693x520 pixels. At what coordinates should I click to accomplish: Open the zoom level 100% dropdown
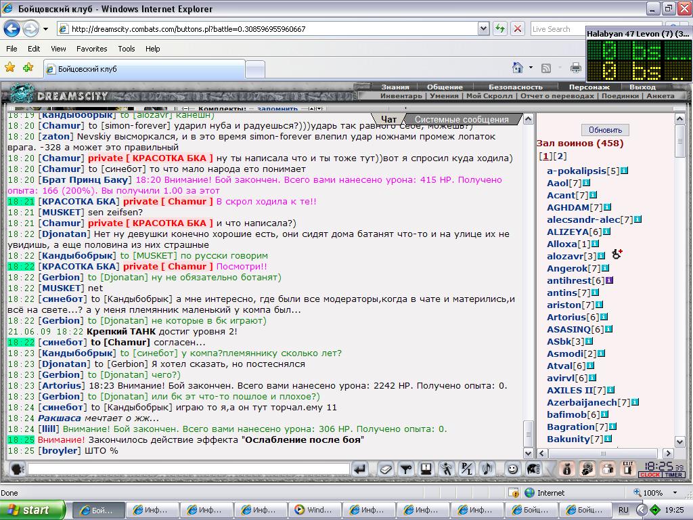[x=675, y=493]
